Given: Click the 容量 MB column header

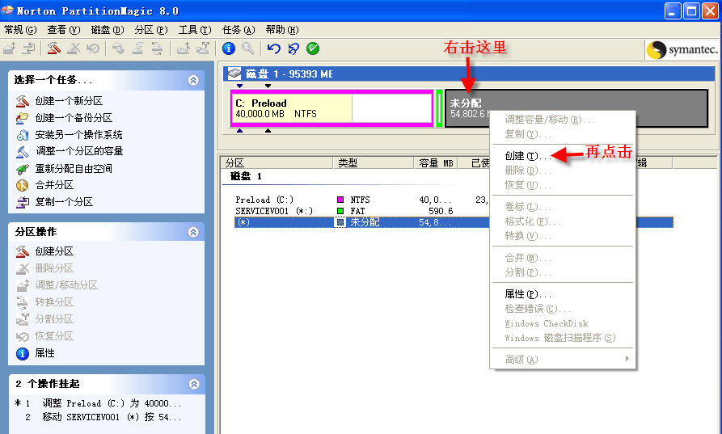Looking at the screenshot, I should 436,163.
